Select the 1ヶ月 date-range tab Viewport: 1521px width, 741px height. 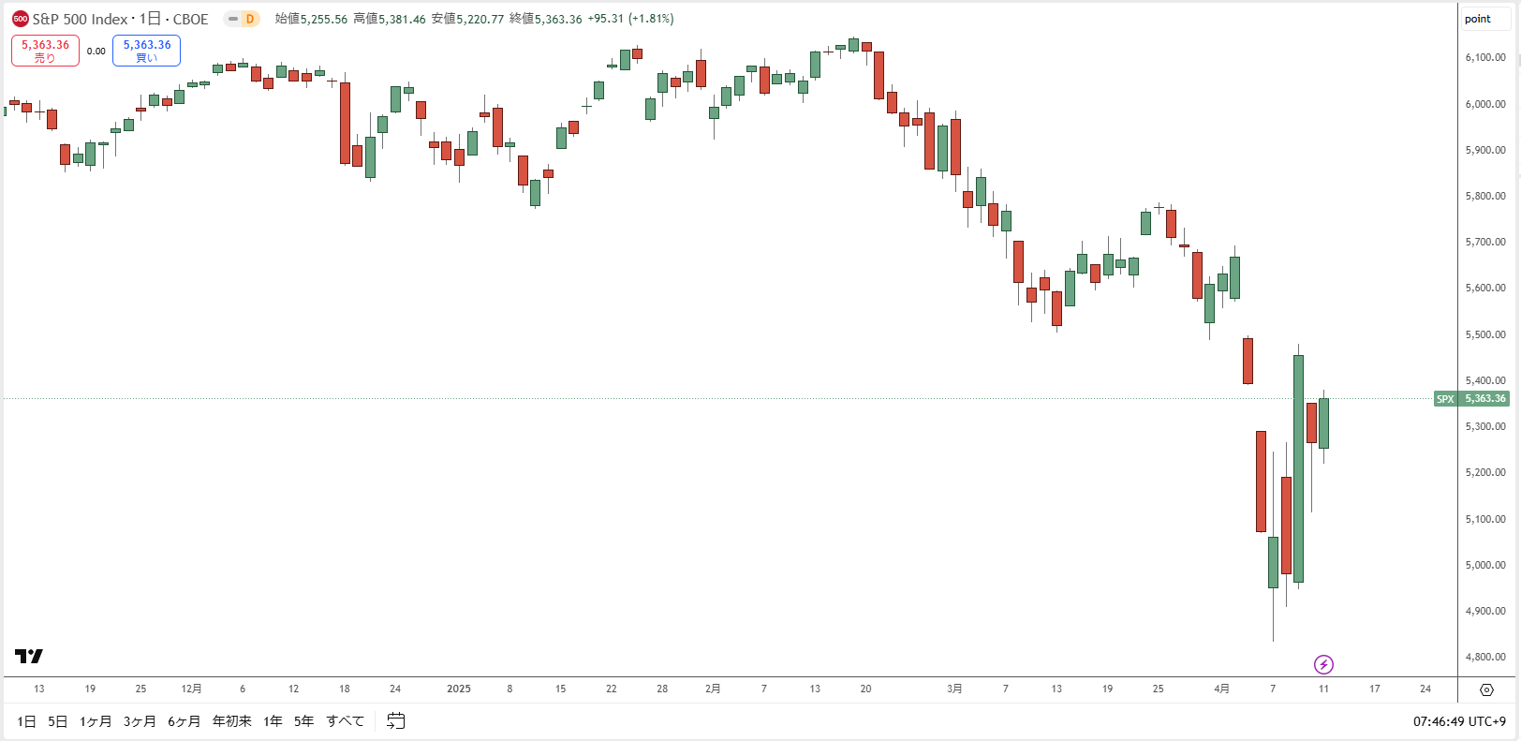(x=96, y=721)
